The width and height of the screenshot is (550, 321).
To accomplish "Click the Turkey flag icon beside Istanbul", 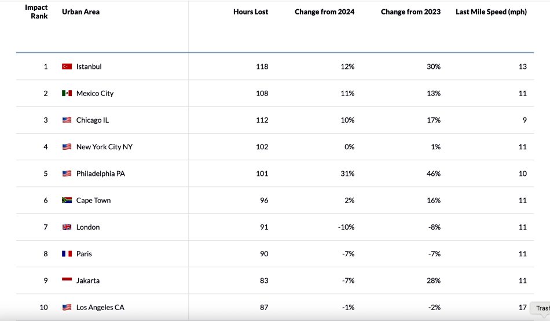I will point(67,67).
